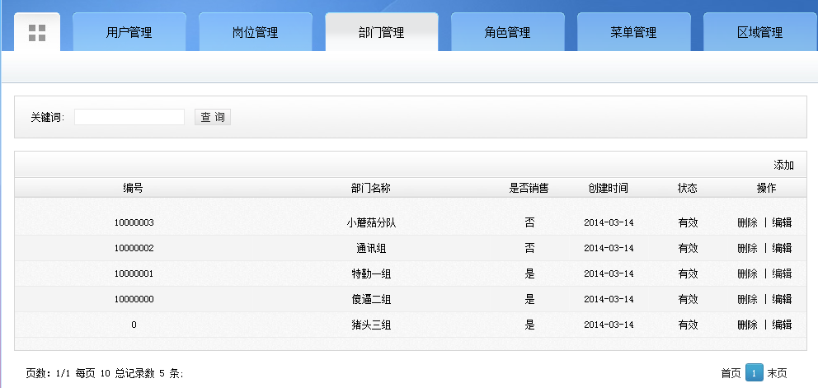Edit the 特勤一组 department
818x388 pixels.
coord(782,273)
